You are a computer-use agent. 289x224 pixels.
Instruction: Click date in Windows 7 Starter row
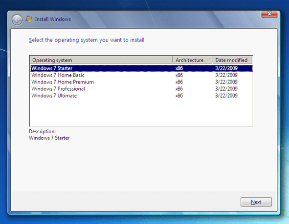(226, 68)
